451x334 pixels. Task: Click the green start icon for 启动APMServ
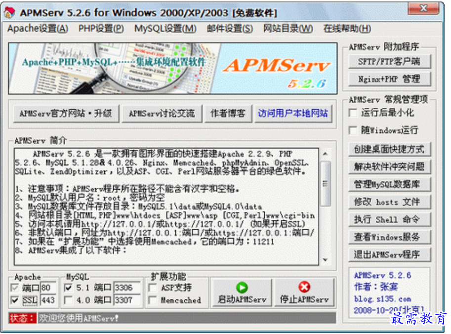point(242,287)
